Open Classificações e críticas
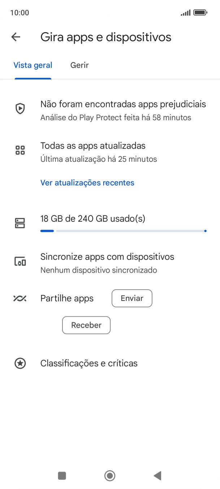The height and width of the screenshot is (489, 220). click(x=89, y=363)
